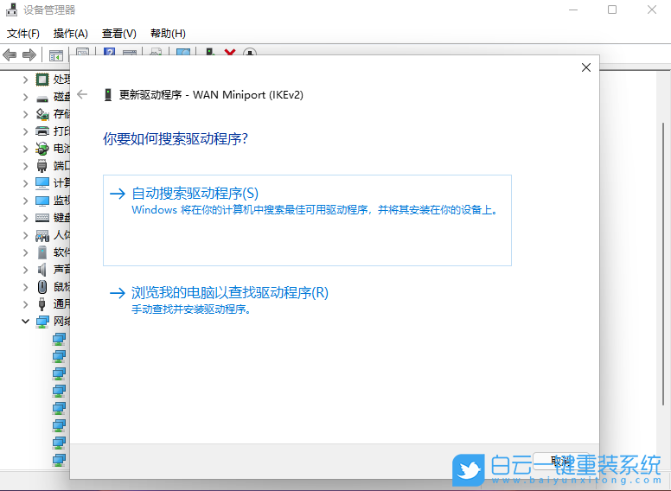Select the USB (通用) controller category icon
This screenshot has height=491, width=671.
(x=42, y=304)
